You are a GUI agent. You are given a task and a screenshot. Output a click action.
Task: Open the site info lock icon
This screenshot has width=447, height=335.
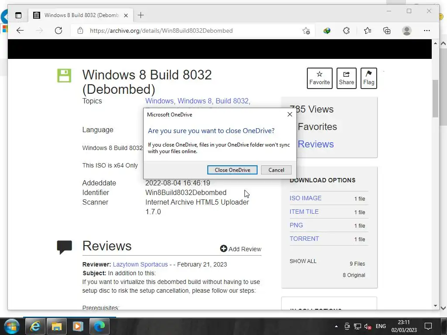pyautogui.click(x=80, y=31)
